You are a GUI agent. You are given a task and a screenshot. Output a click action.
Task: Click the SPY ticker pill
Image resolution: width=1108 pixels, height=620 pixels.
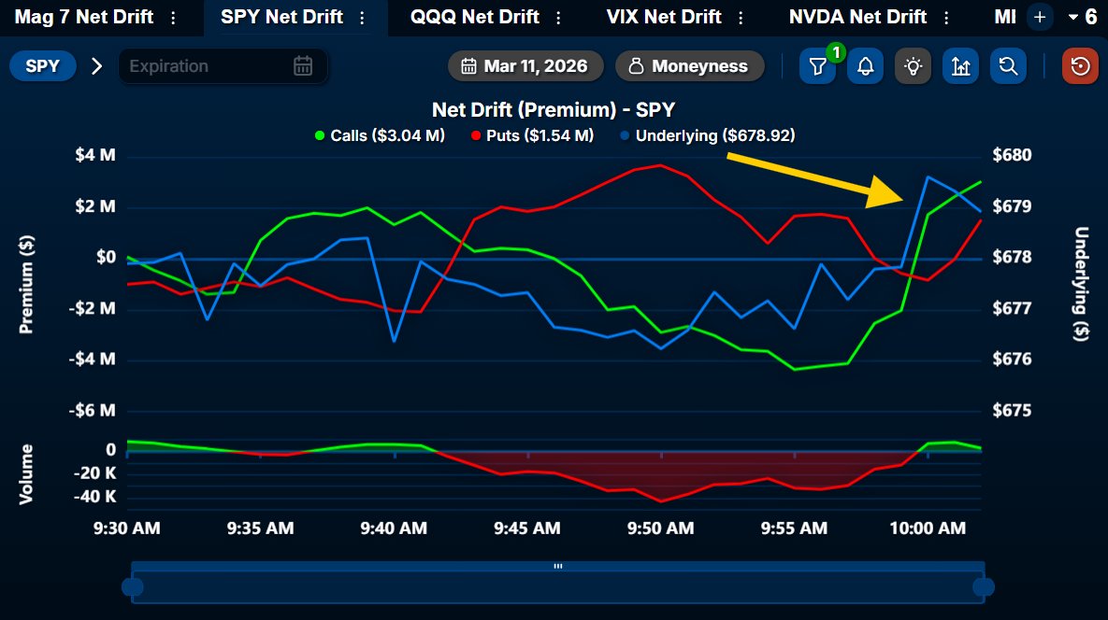click(42, 66)
